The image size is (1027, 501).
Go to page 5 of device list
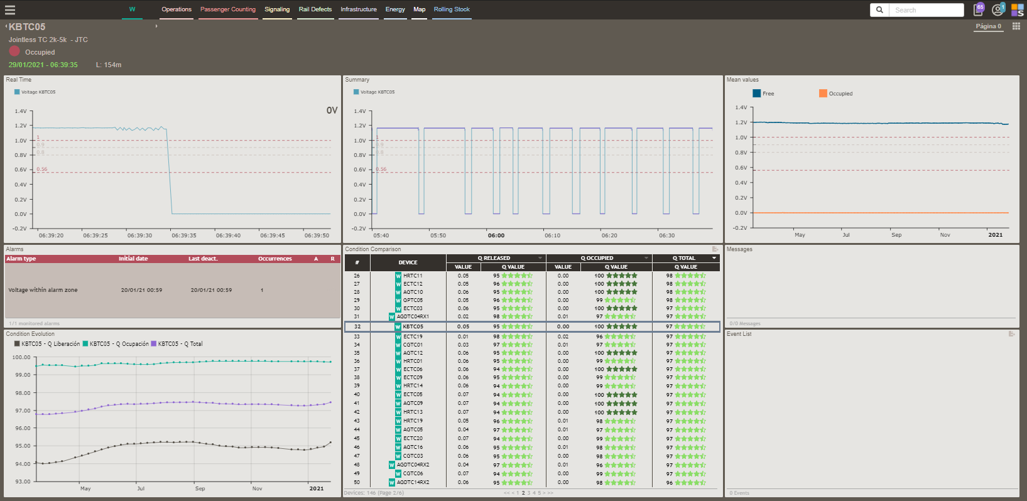click(538, 493)
